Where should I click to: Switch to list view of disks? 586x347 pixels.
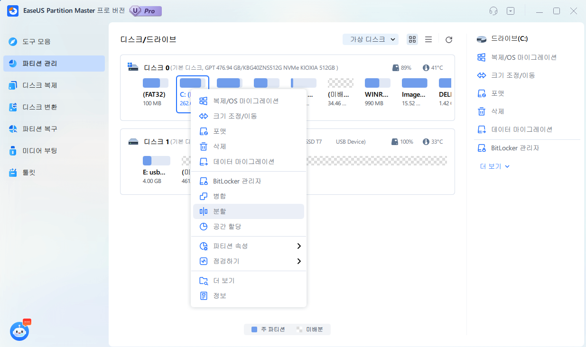428,39
